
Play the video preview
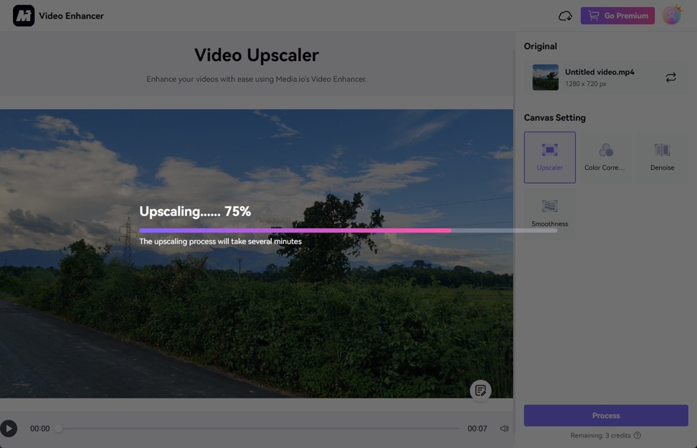tap(9, 428)
